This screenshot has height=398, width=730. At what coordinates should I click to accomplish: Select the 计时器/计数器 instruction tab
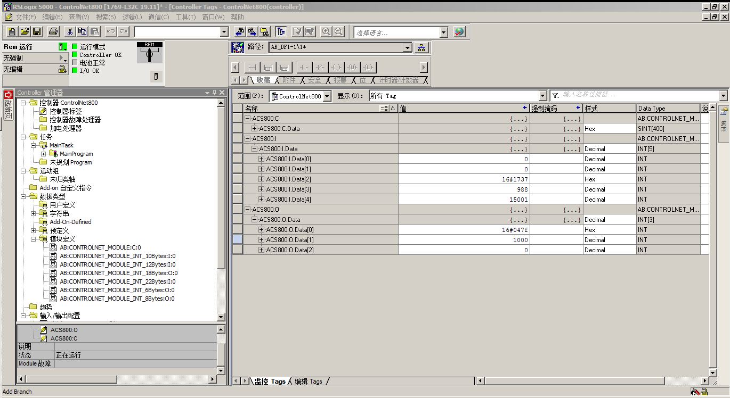point(398,80)
